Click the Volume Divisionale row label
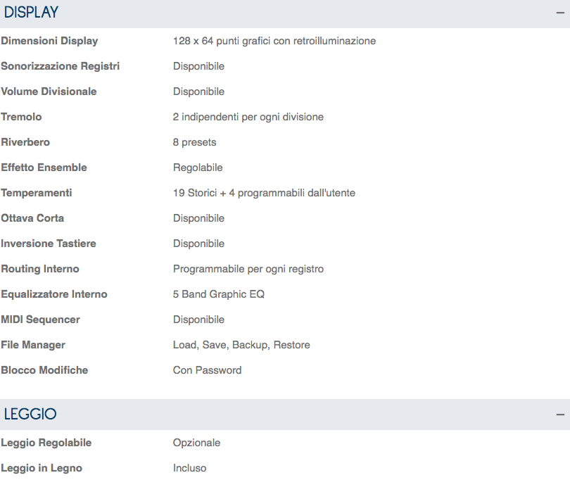Image resolution: width=570 pixels, height=480 pixels. pos(49,91)
